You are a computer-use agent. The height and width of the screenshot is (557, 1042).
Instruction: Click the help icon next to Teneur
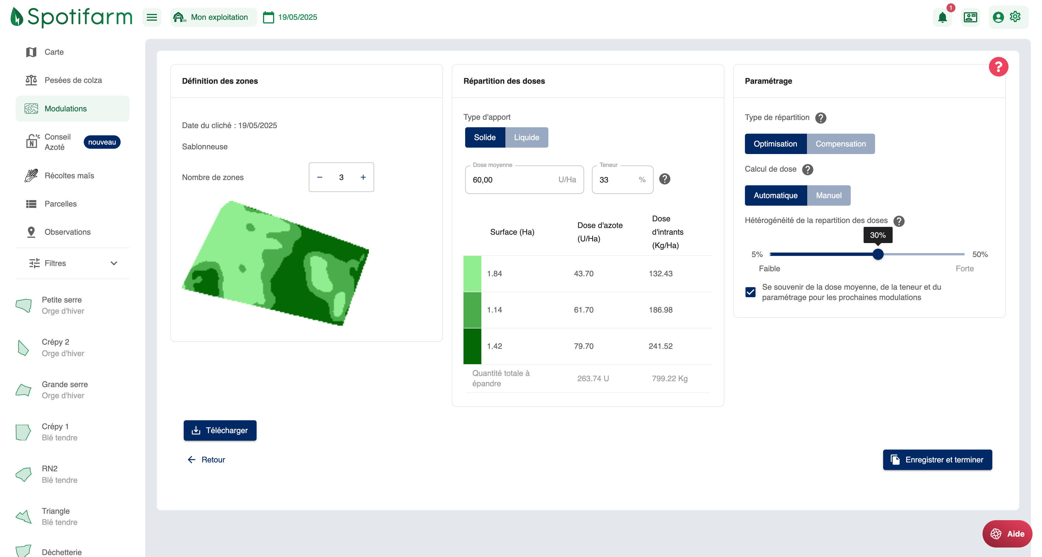[665, 179]
